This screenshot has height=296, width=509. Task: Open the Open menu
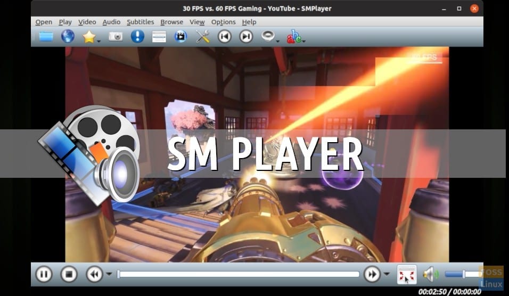pos(44,22)
